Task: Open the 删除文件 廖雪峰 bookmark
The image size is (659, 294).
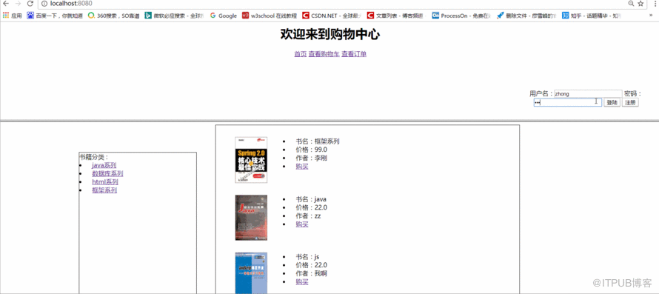Action: pos(527,16)
